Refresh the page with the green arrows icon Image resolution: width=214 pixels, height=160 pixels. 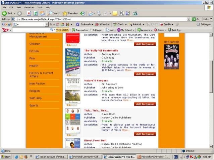[x=36, y=13]
